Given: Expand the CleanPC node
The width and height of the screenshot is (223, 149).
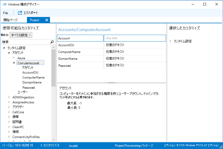Looking at the screenshot, I should tap(9, 127).
